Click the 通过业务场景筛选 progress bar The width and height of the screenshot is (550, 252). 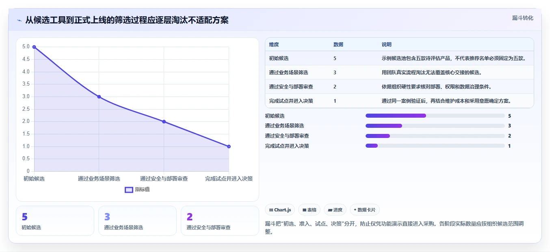pyautogui.click(x=435, y=126)
